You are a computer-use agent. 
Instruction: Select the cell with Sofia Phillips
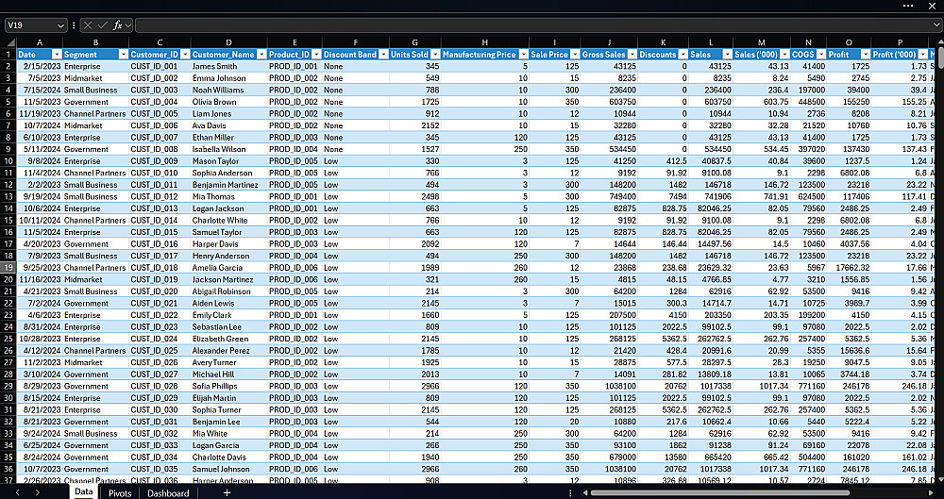tap(228, 386)
